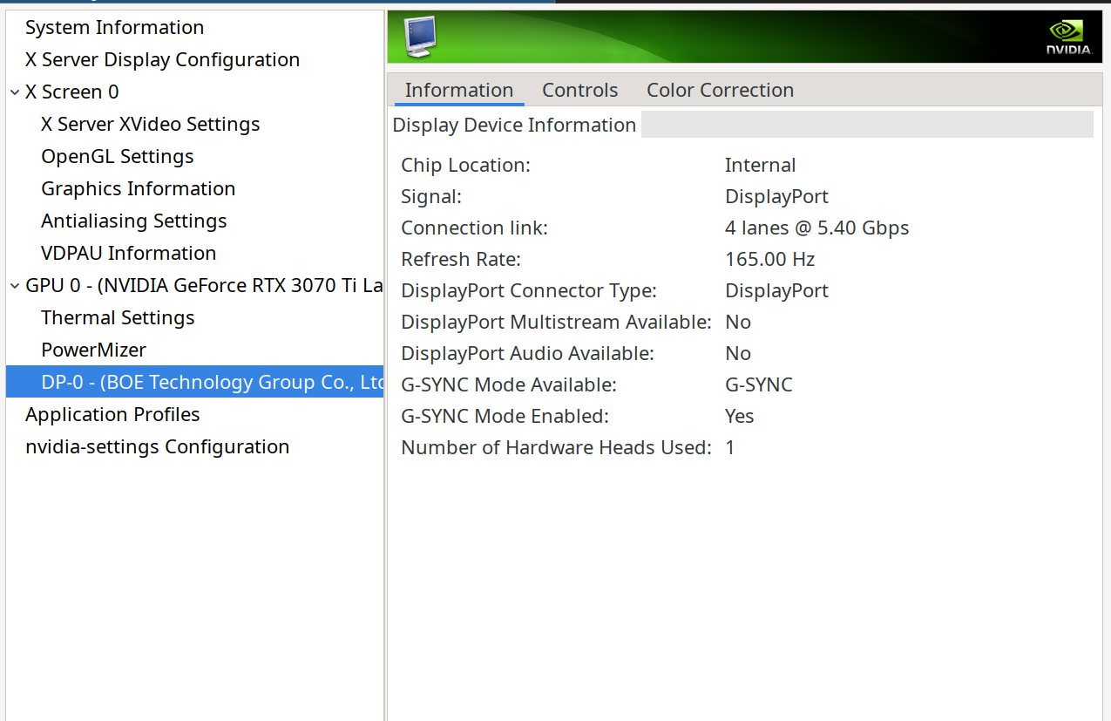Click the Signal label
Image resolution: width=1111 pixels, height=721 pixels.
point(430,196)
